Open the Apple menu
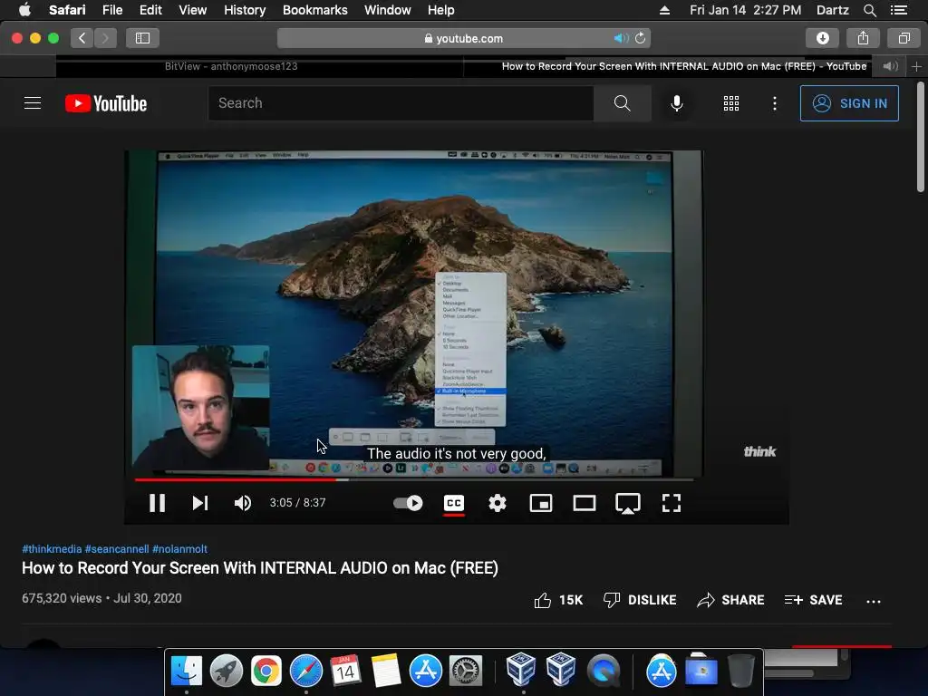This screenshot has width=928, height=696. [24, 10]
